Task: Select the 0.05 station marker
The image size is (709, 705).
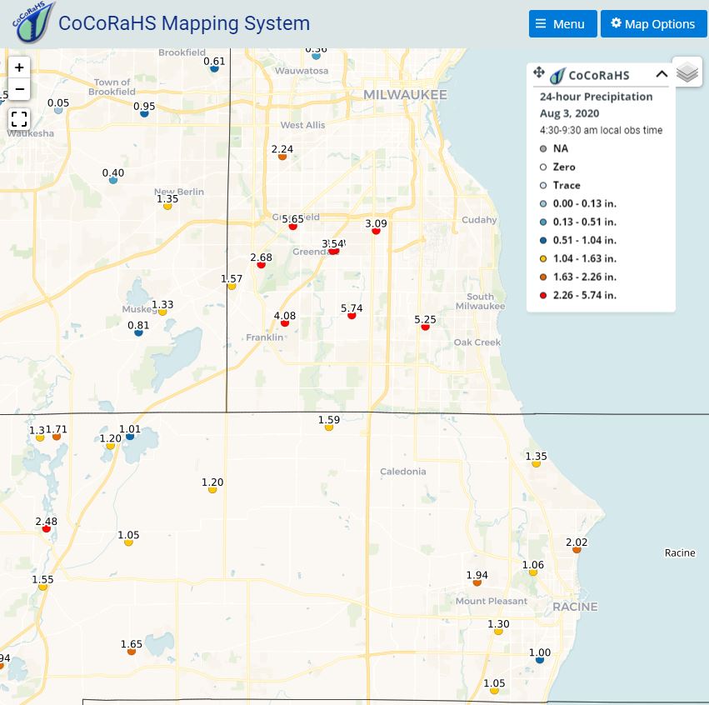Action: point(58,110)
